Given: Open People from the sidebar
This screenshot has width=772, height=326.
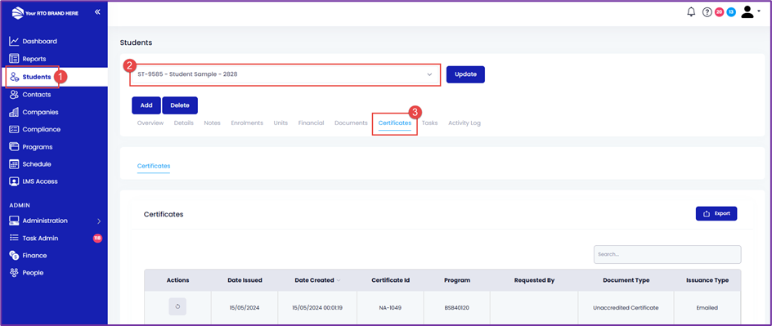Looking at the screenshot, I should [x=33, y=273].
